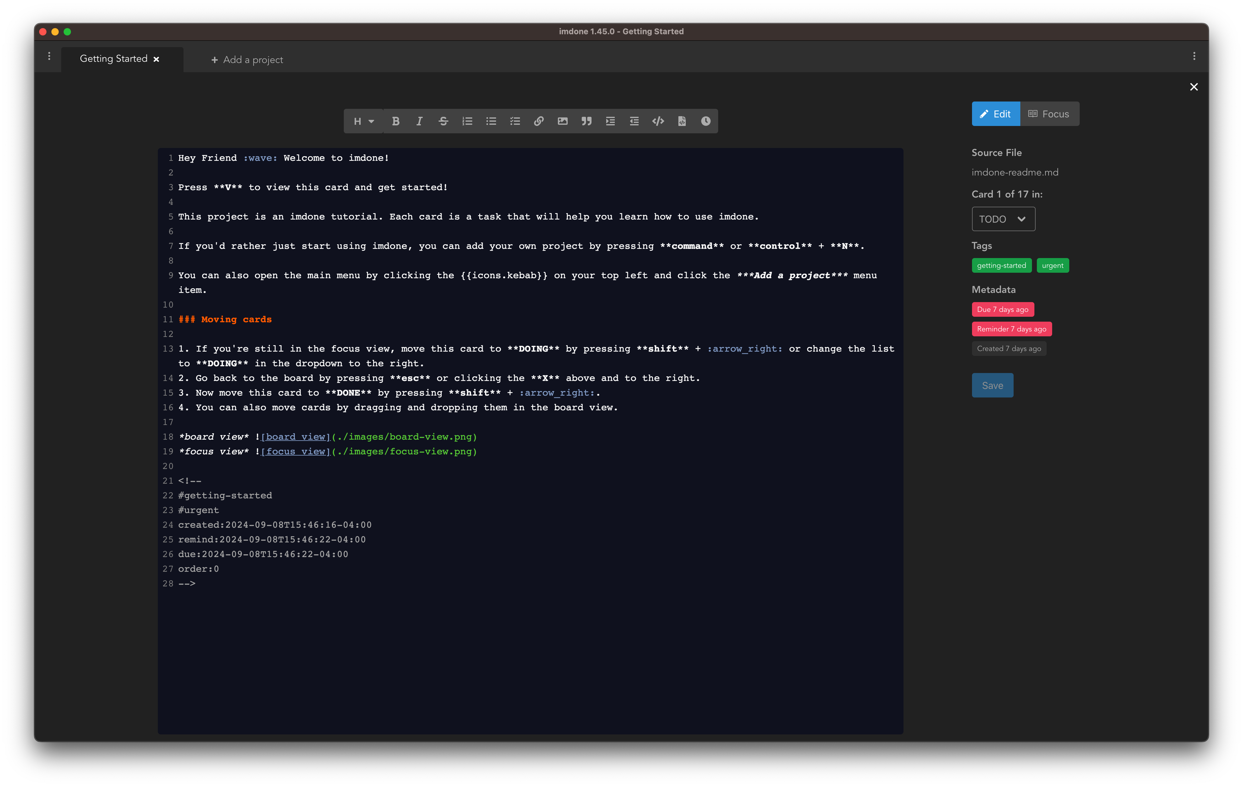The width and height of the screenshot is (1243, 787).
Task: Place cursor on 'Hey Friend :wave: Welcome to imdone!'
Action: (x=284, y=158)
